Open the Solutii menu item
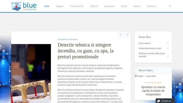 (x=124, y=6)
